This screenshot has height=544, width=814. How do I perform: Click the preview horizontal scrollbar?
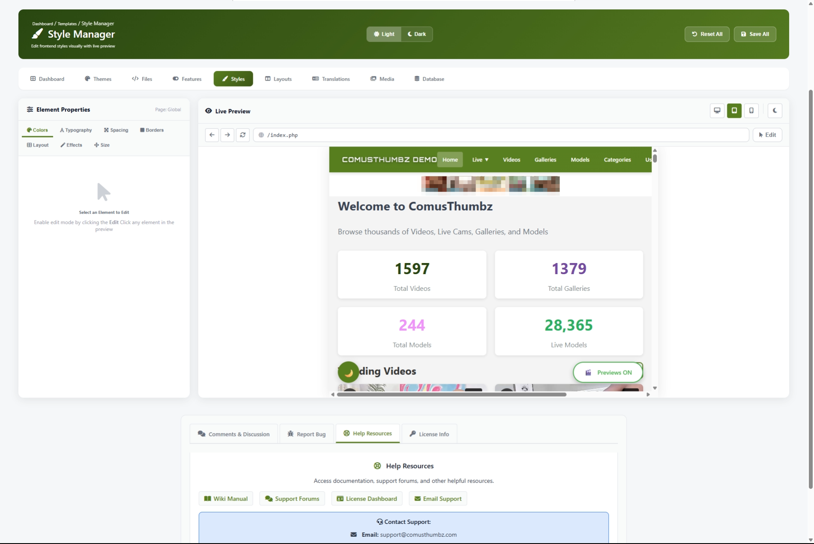(x=452, y=395)
